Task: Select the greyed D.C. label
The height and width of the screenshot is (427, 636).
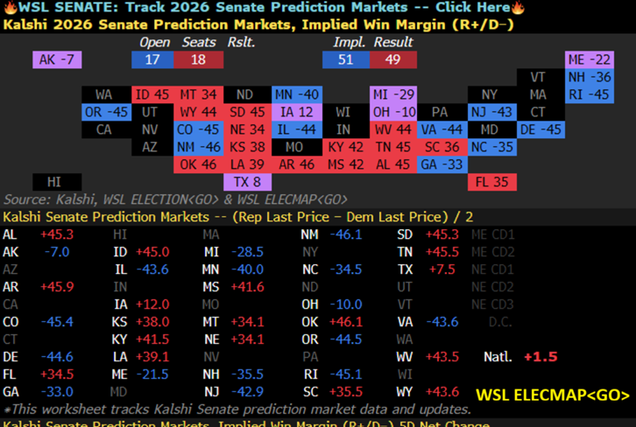Action: click(500, 322)
